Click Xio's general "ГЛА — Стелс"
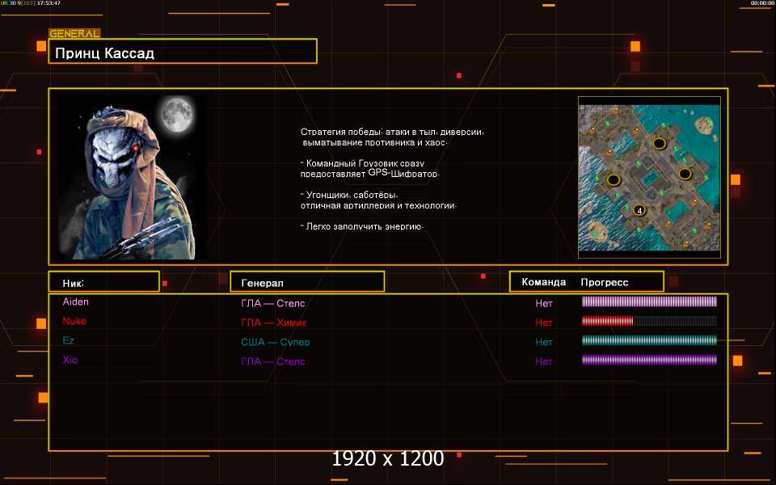The height and width of the screenshot is (485, 776). click(x=273, y=361)
